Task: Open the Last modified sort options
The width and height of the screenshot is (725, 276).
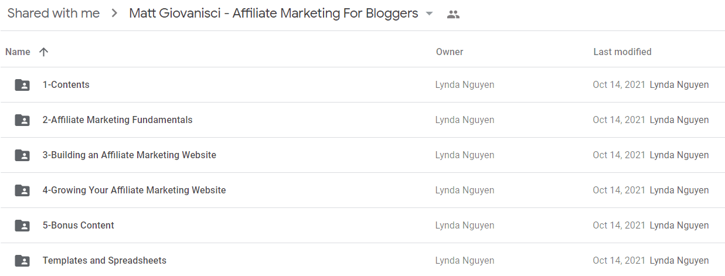Action: click(622, 52)
